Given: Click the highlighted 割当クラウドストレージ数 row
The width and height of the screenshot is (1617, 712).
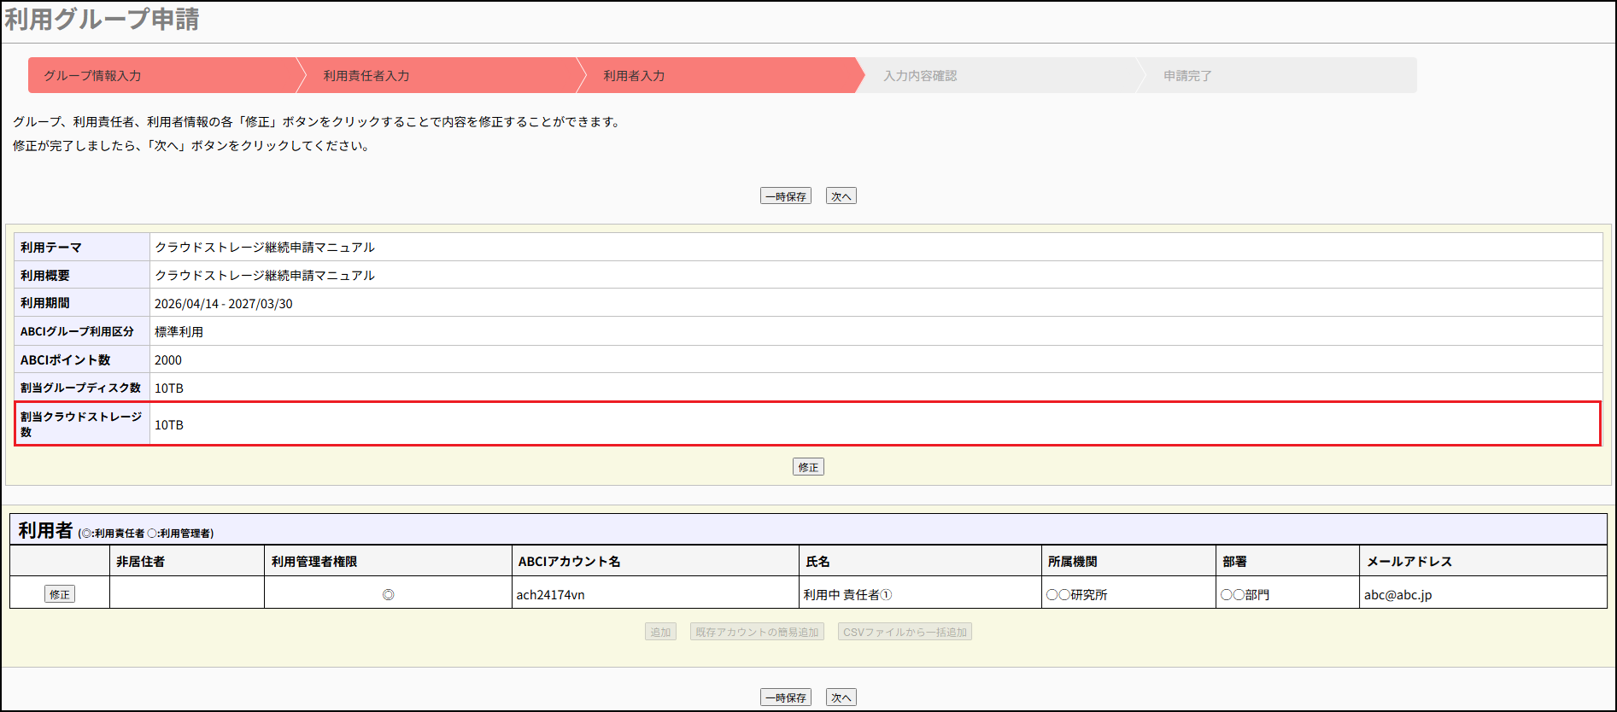Looking at the screenshot, I should (x=807, y=424).
